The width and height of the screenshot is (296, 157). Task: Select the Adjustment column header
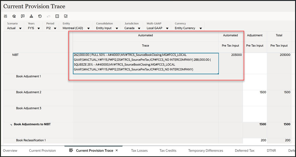coord(255,35)
